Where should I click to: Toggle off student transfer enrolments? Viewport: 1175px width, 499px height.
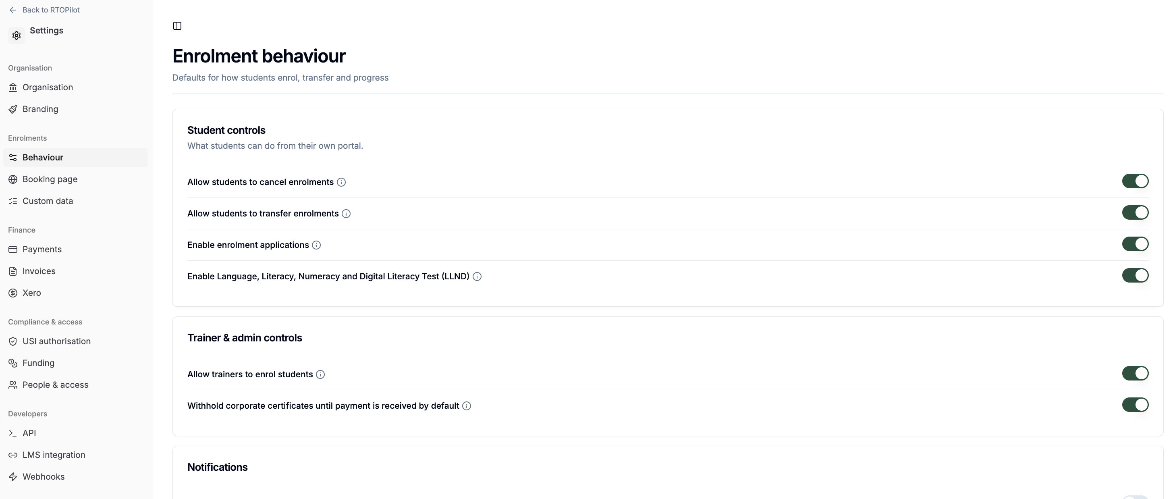(x=1136, y=212)
